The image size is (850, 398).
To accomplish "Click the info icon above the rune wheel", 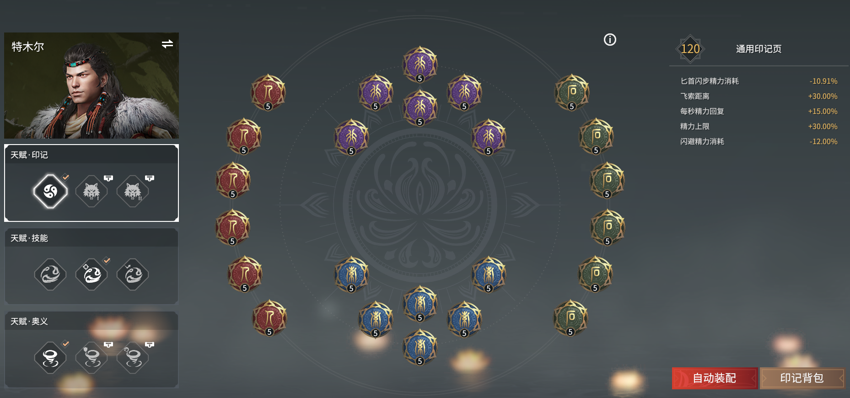I will 610,40.
